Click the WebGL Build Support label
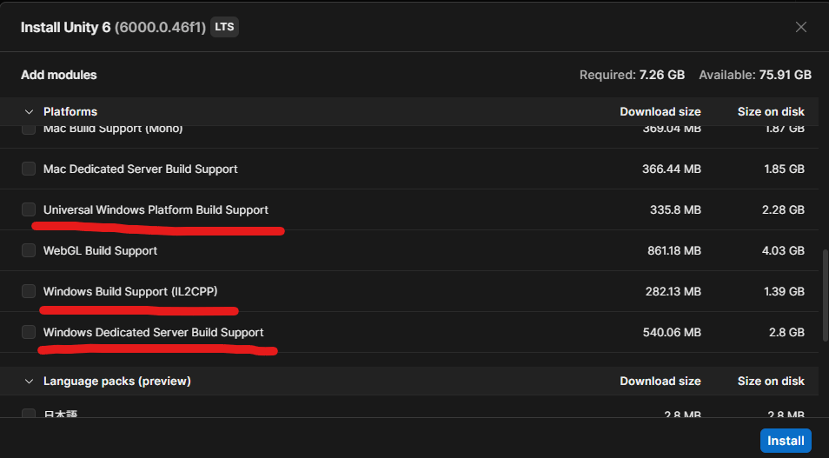Viewport: 829px width, 458px height. pyautogui.click(x=100, y=250)
